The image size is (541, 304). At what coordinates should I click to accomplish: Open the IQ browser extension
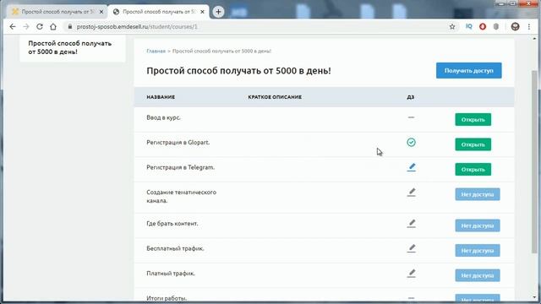468,26
